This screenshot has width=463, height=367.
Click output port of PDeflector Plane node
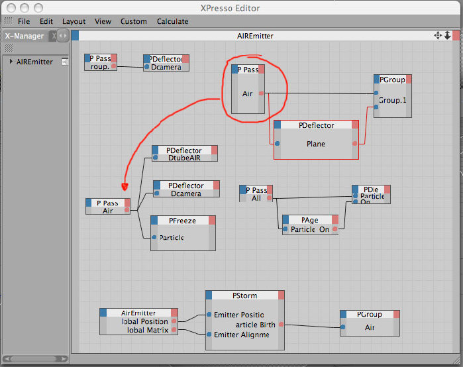[354, 144]
